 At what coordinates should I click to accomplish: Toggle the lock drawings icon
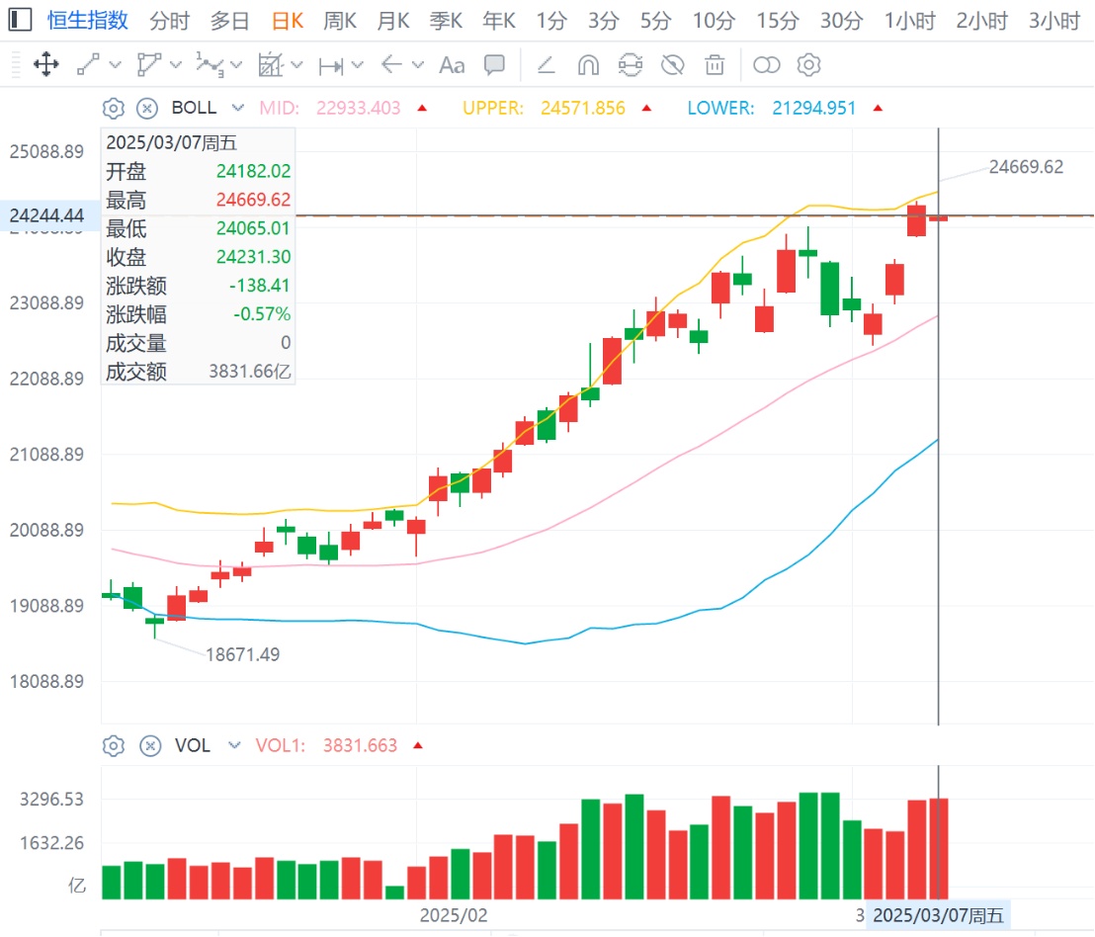630,65
